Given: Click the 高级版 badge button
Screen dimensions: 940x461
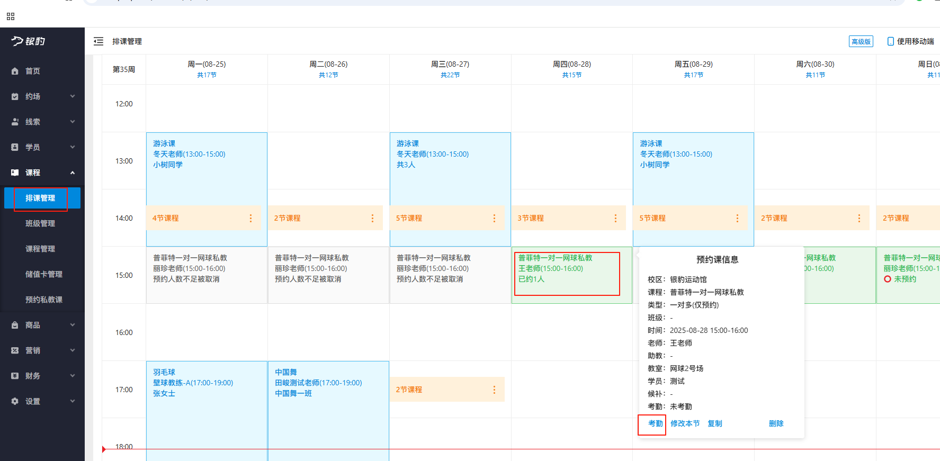Looking at the screenshot, I should click(x=861, y=41).
